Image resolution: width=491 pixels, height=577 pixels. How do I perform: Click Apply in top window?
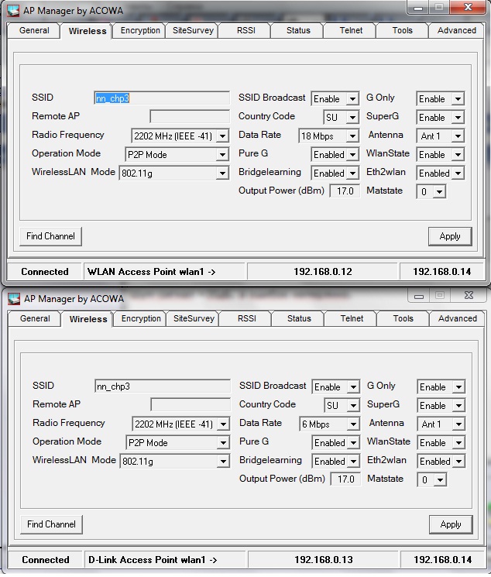pos(450,236)
